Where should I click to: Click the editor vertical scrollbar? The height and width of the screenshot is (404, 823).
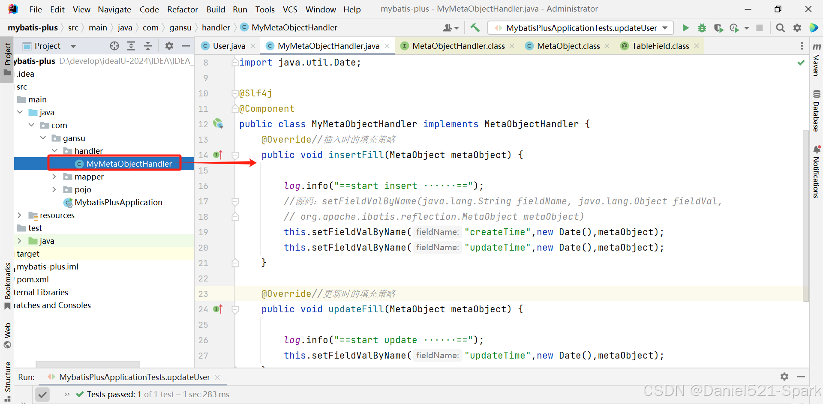click(x=805, y=215)
